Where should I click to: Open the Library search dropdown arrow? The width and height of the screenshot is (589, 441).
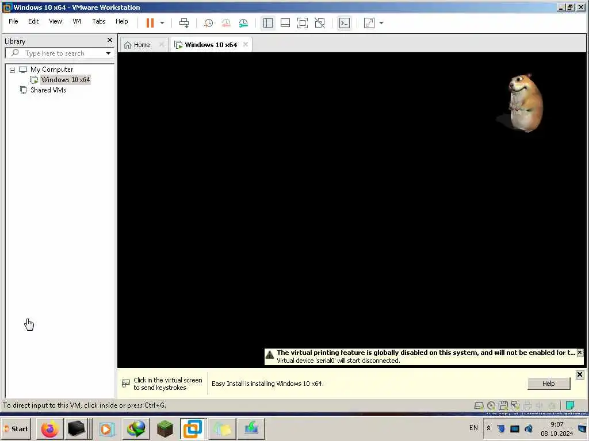(108, 53)
